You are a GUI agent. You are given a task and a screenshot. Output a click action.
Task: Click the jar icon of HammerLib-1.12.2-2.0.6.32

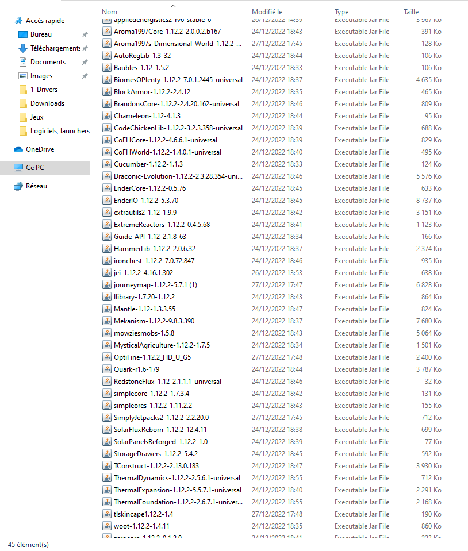click(107, 248)
